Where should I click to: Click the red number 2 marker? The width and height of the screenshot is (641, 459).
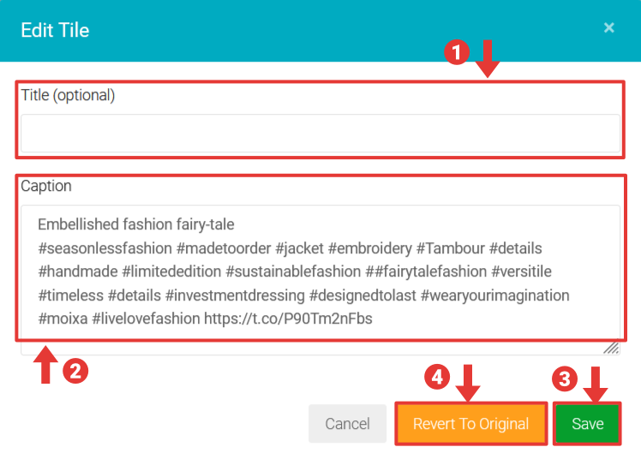pyautogui.click(x=76, y=370)
